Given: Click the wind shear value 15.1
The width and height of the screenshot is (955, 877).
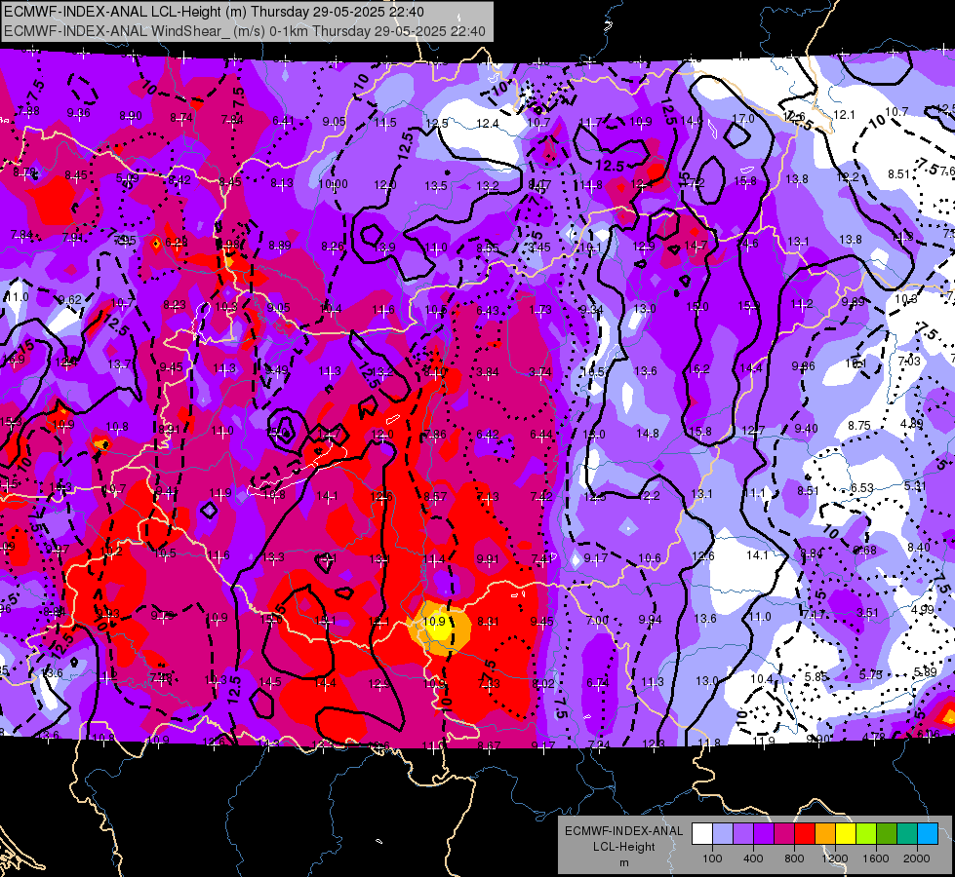Looking at the screenshot, I should point(325,620).
